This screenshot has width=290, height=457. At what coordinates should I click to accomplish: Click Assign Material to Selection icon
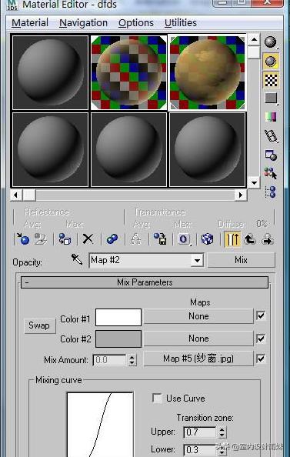65,239
